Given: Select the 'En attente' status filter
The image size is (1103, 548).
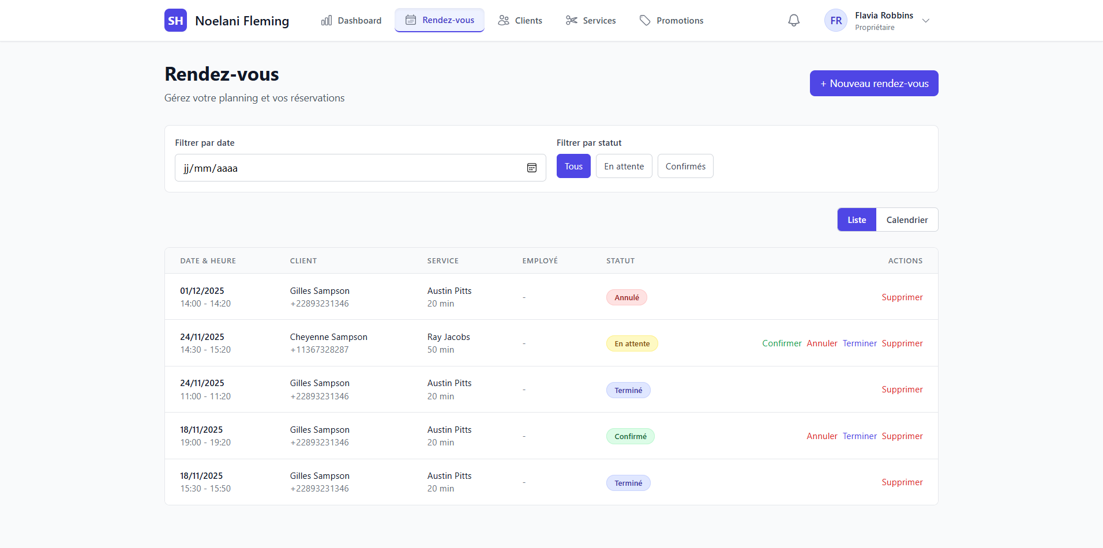Looking at the screenshot, I should pyautogui.click(x=624, y=166).
